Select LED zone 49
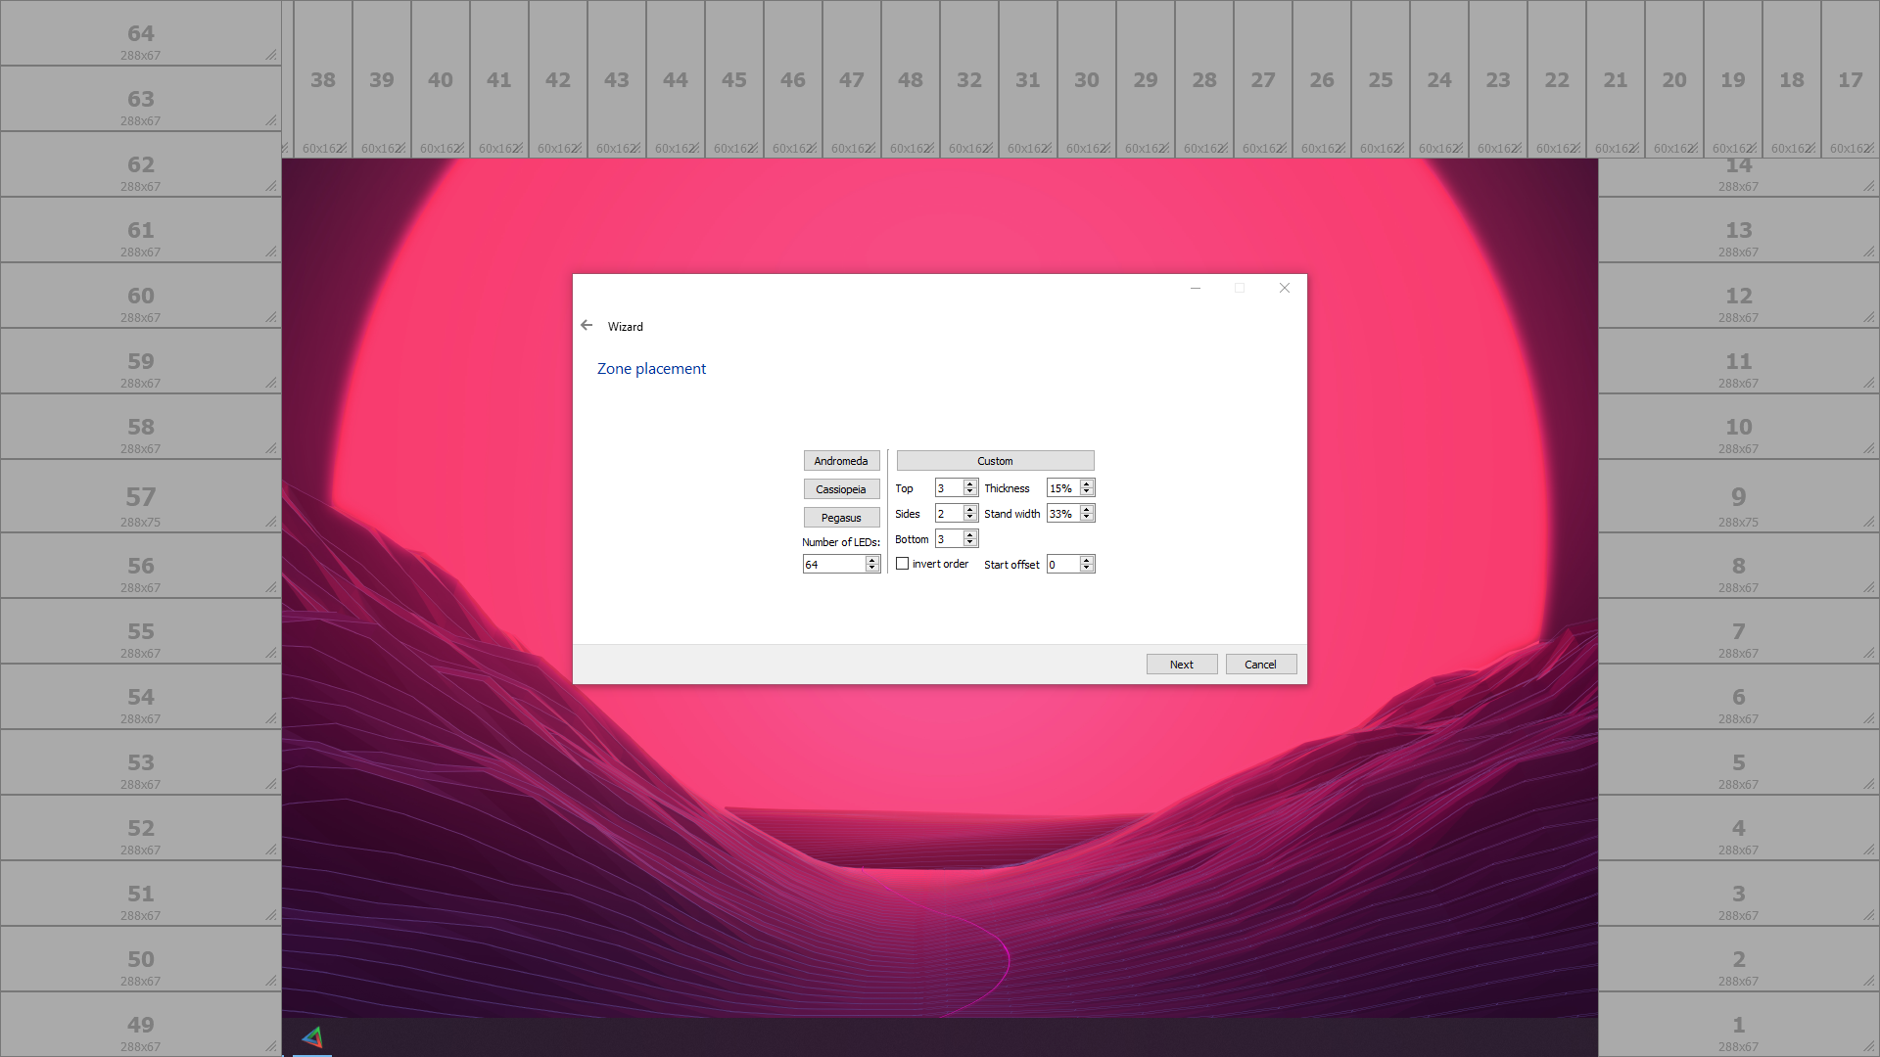 [140, 1025]
